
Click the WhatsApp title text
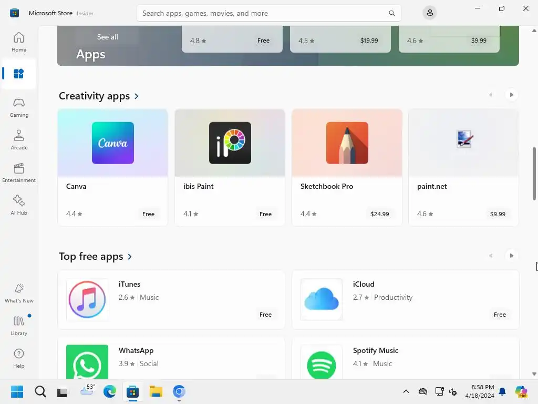[136, 350]
